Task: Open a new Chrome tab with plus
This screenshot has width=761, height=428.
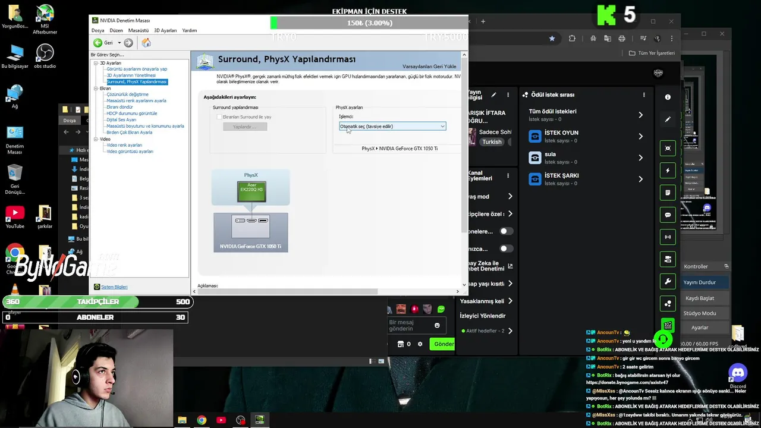Action: pyautogui.click(x=483, y=21)
